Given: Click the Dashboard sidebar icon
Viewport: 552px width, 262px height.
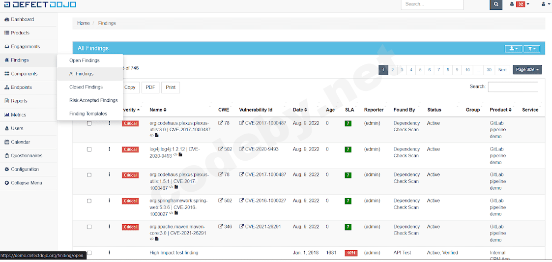Looking at the screenshot, I should coord(7,19).
